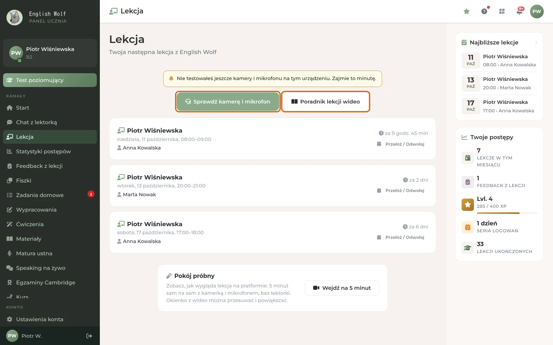Open Piotr Wiśniewska B2 profile card
Viewport: 553px width, 345px height.
tap(50, 53)
